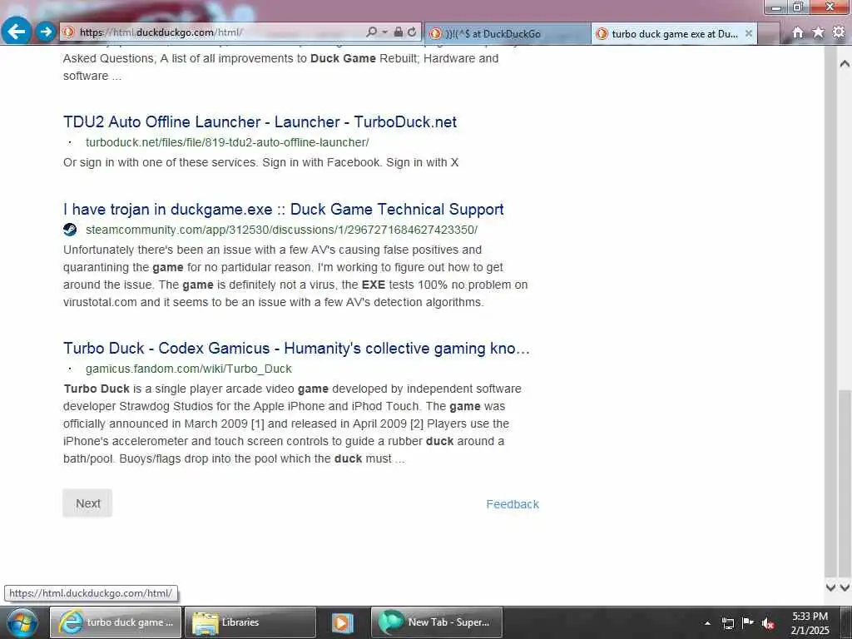The width and height of the screenshot is (852, 639).
Task: Switch to 'New Tab - Super...' taskbar window
Action: click(x=436, y=622)
